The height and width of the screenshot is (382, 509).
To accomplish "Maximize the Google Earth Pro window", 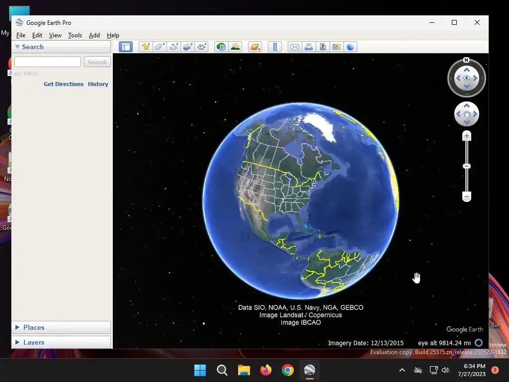I will [x=454, y=22].
